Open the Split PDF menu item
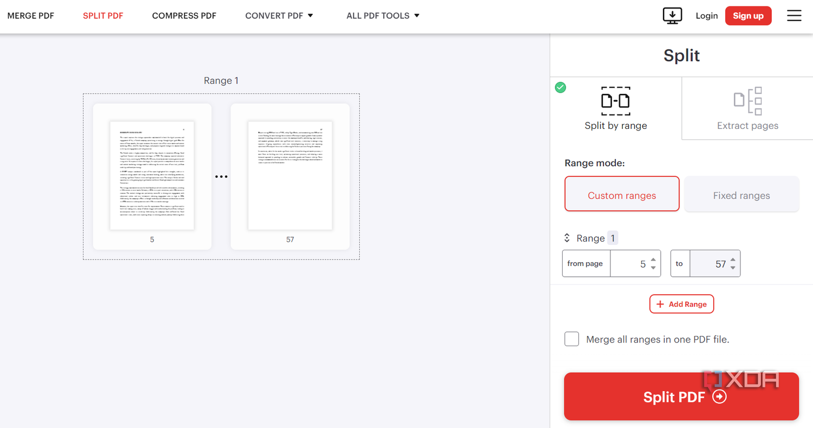813x428 pixels. (103, 16)
